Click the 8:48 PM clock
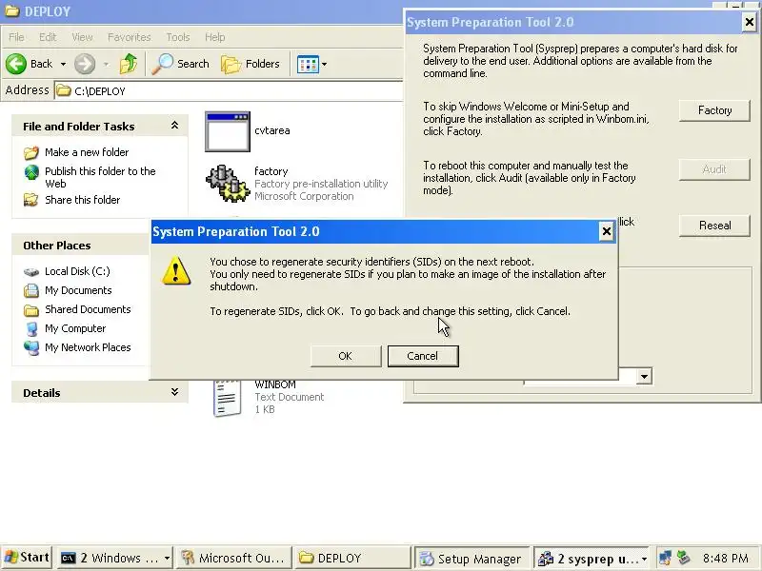The image size is (762, 571). pyautogui.click(x=725, y=559)
